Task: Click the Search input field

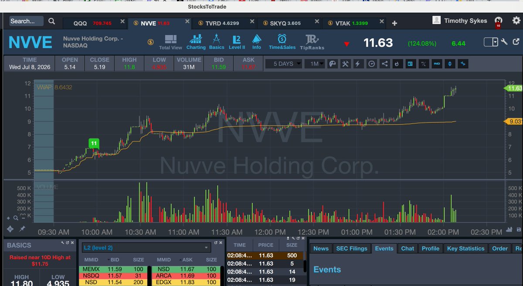Action: click(x=26, y=21)
